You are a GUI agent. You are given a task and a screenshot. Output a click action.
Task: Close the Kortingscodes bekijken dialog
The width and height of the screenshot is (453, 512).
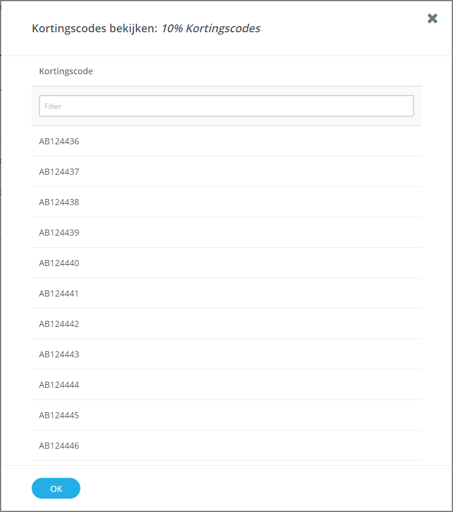click(x=432, y=18)
